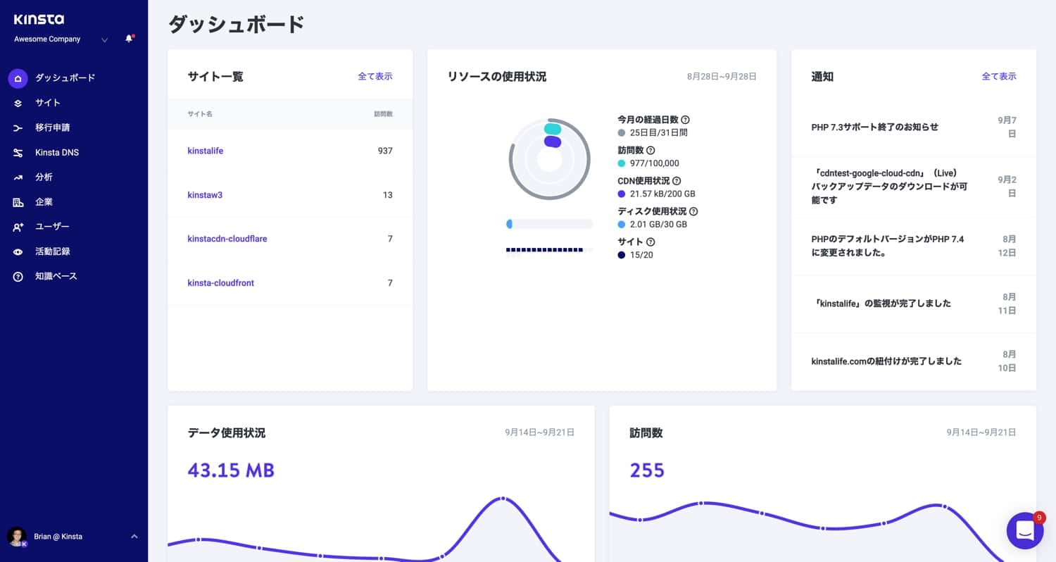Expand the Brian @ Kinsta user menu

pyautogui.click(x=134, y=537)
